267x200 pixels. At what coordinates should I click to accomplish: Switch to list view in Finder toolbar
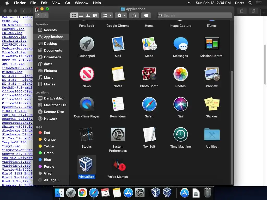tap(81, 15)
